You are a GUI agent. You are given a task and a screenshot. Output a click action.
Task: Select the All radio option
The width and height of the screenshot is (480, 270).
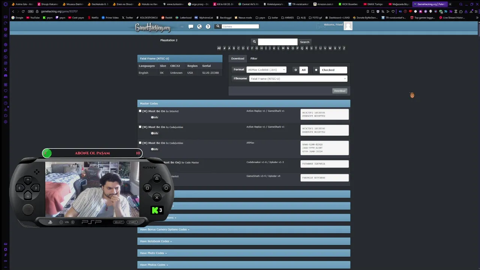click(295, 70)
